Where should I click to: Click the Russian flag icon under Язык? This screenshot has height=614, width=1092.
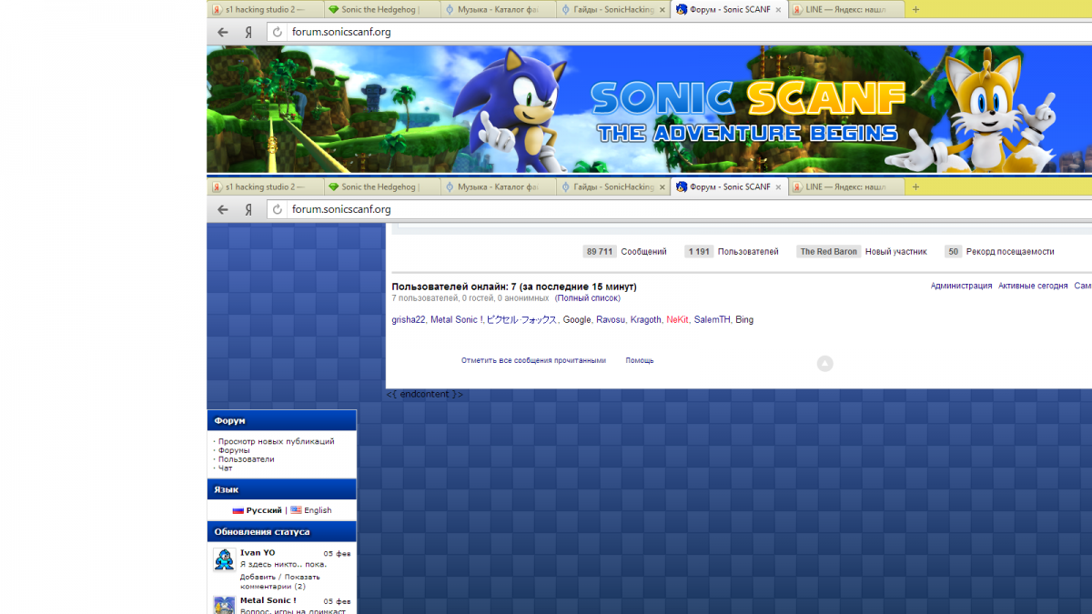(238, 510)
